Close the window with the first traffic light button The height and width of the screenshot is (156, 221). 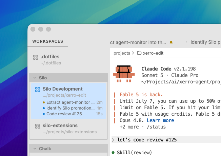33,29
